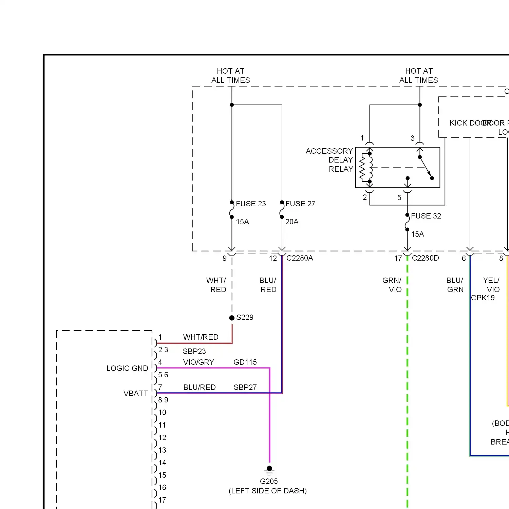Click the BLU/ RED label below C2280A
The image size is (509, 509).
click(268, 285)
